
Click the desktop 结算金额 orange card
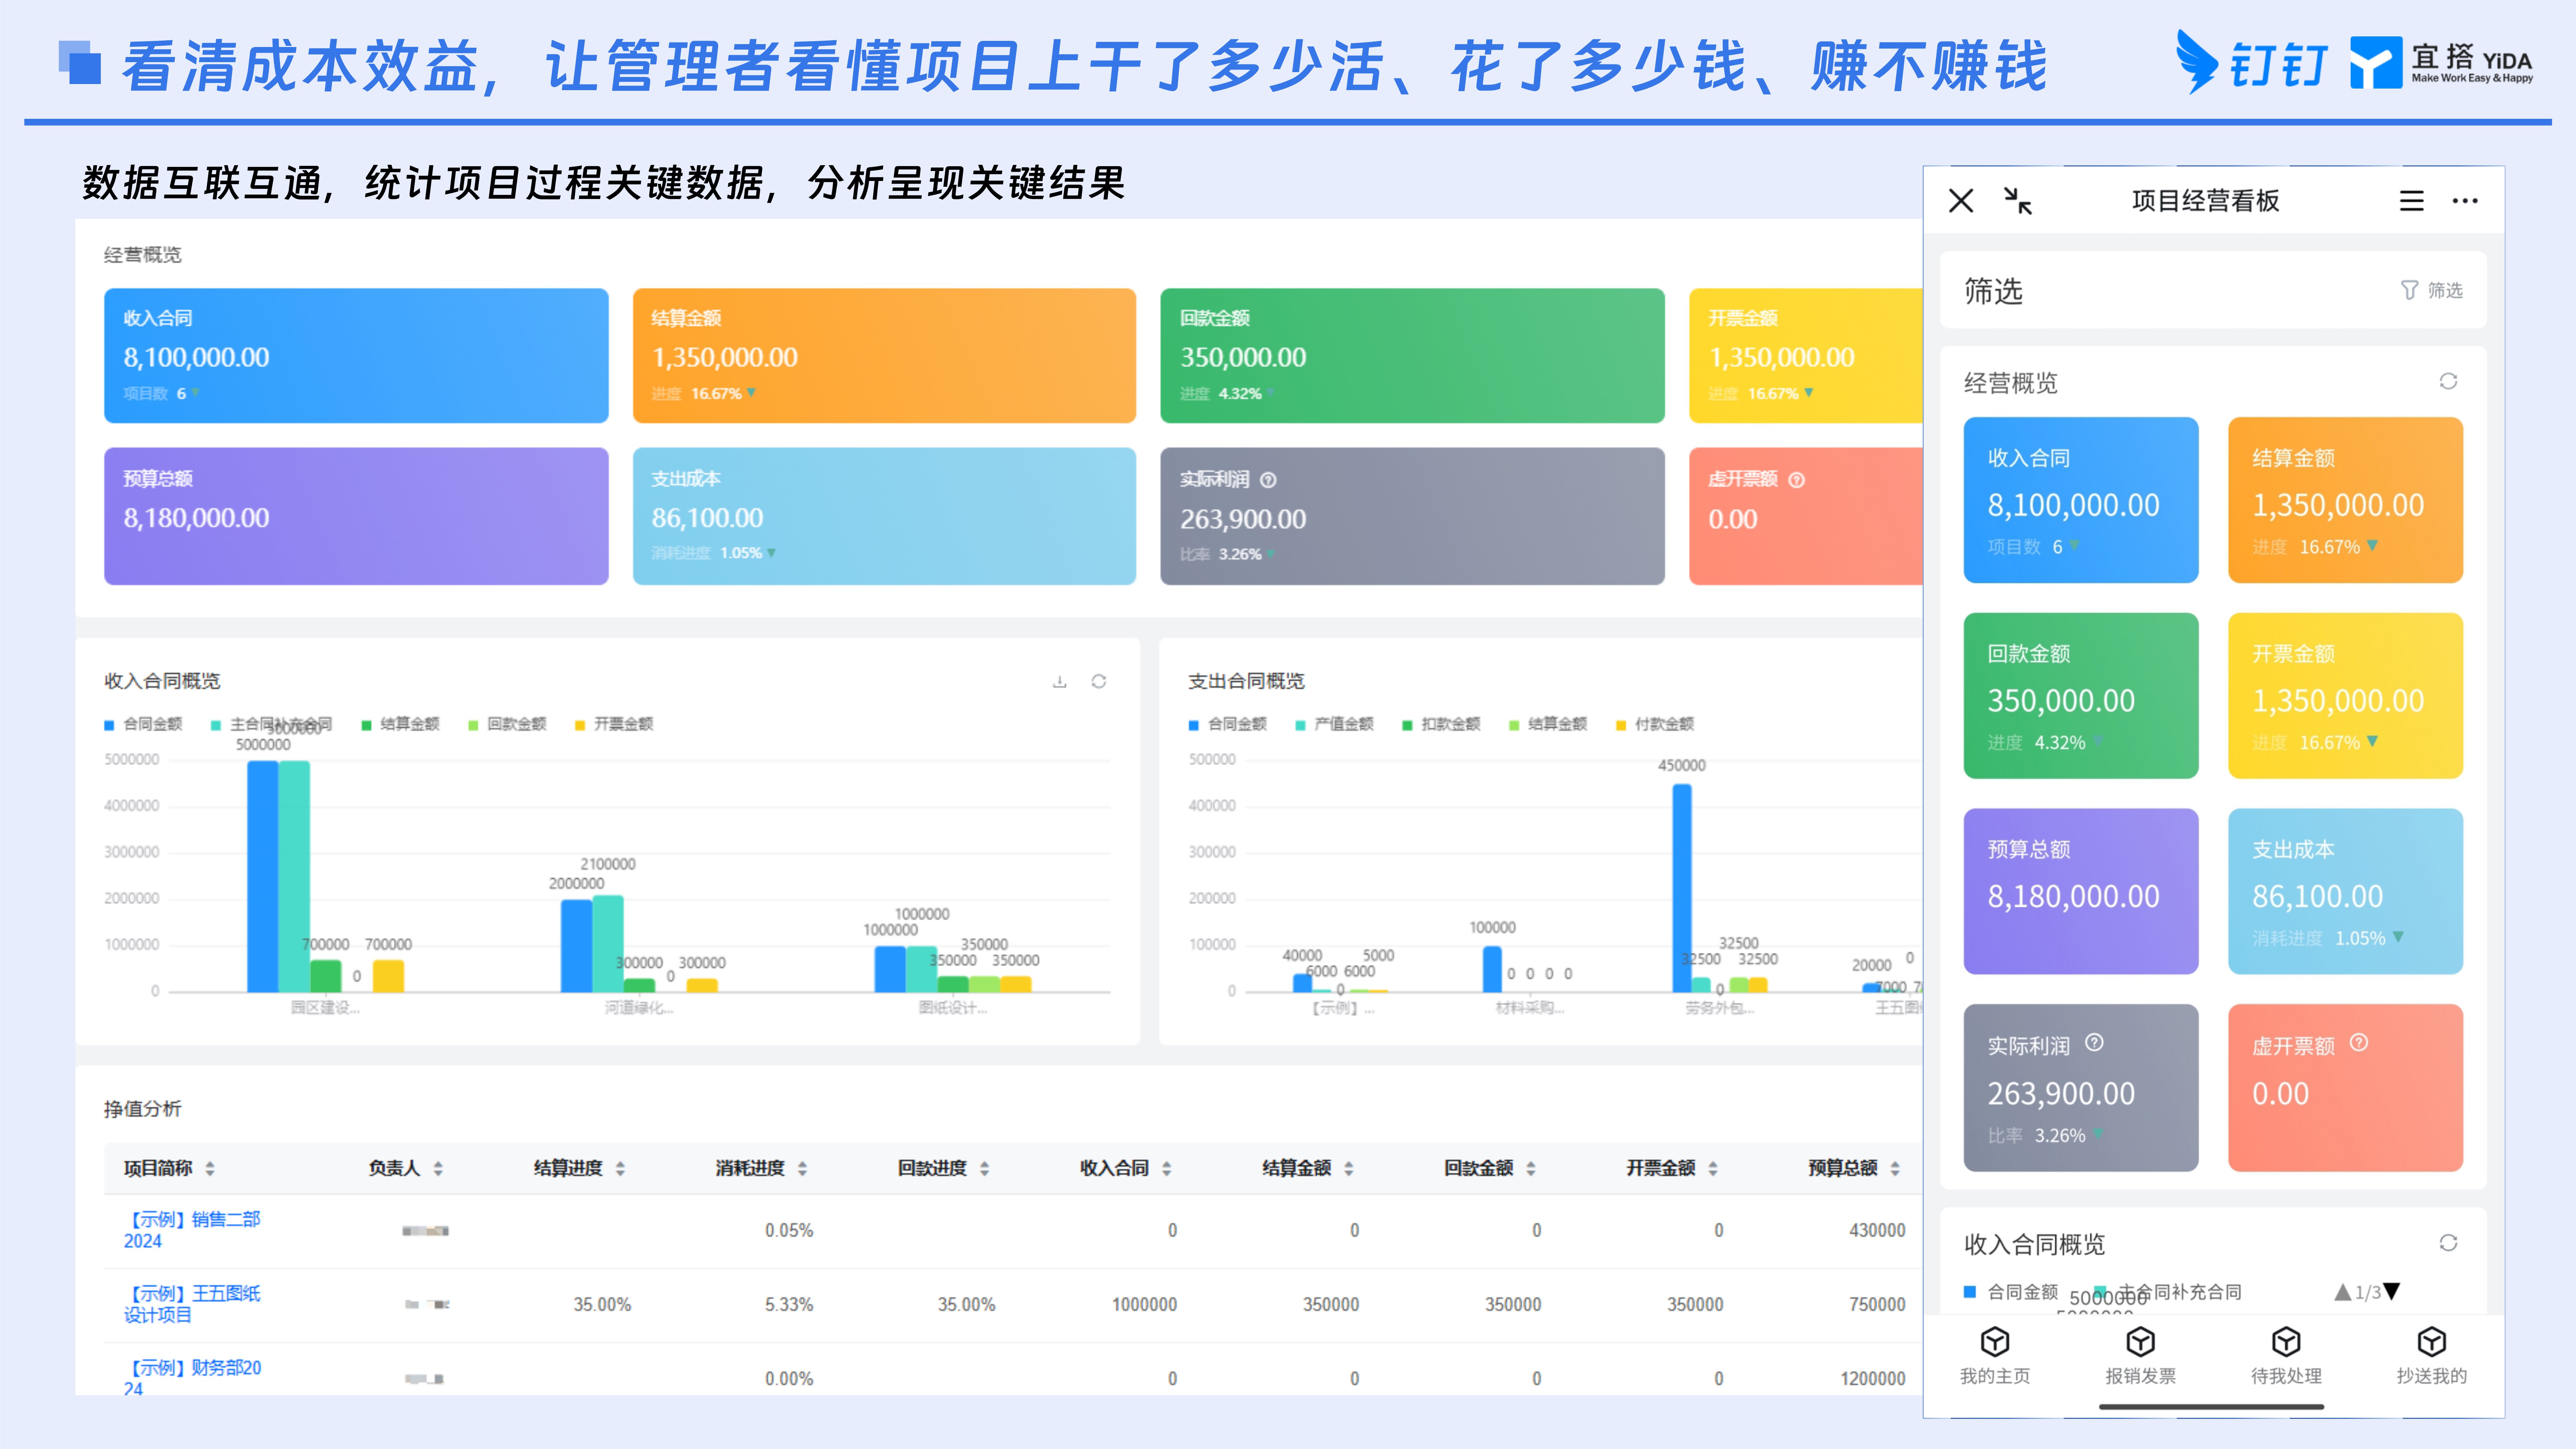click(884, 356)
